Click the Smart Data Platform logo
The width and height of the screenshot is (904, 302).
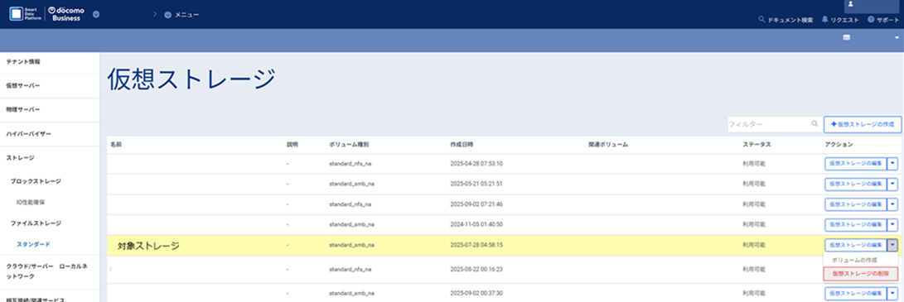pos(25,14)
